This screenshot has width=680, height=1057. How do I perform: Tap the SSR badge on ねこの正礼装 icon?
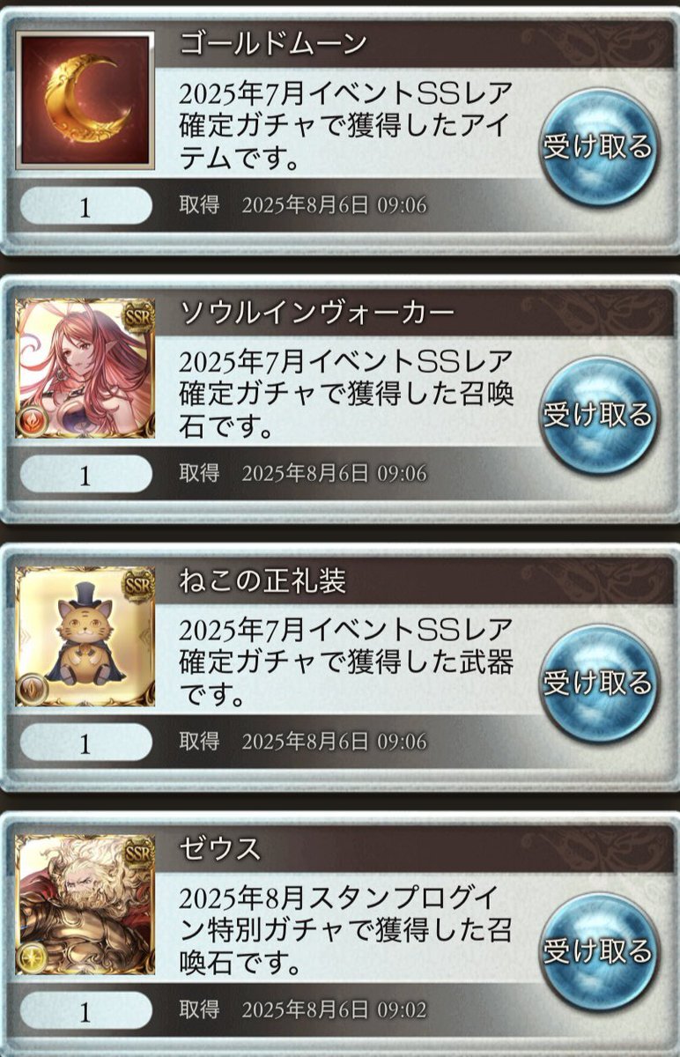[x=137, y=587]
